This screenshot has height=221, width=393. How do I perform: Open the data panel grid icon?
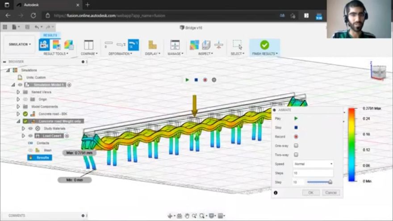click(x=5, y=27)
